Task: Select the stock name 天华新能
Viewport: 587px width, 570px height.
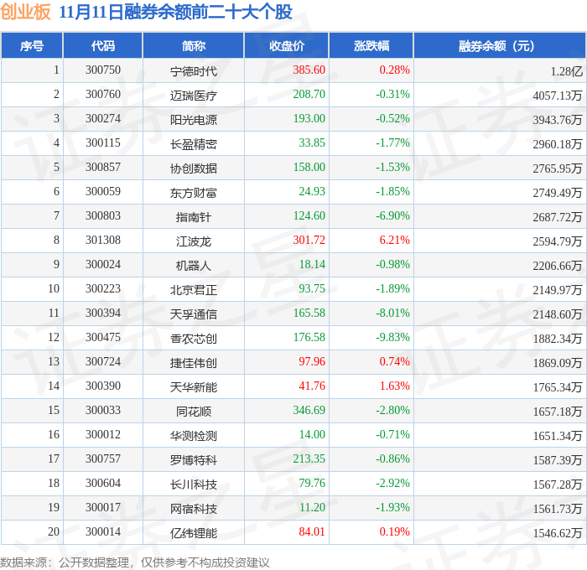Action: [194, 387]
